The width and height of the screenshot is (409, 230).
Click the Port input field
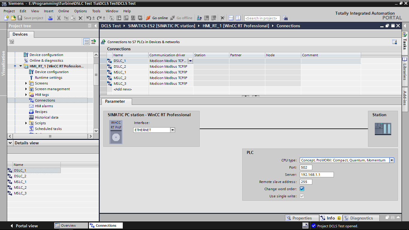pos(306,167)
